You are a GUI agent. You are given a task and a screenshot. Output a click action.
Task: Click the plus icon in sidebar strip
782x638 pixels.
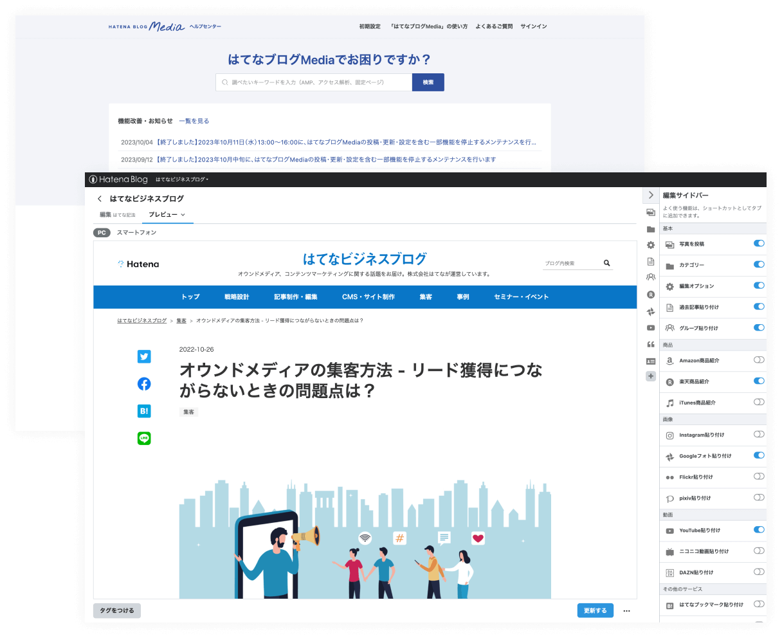point(651,377)
